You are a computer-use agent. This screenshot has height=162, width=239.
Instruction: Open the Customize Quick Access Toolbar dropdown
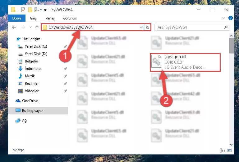point(45,10)
